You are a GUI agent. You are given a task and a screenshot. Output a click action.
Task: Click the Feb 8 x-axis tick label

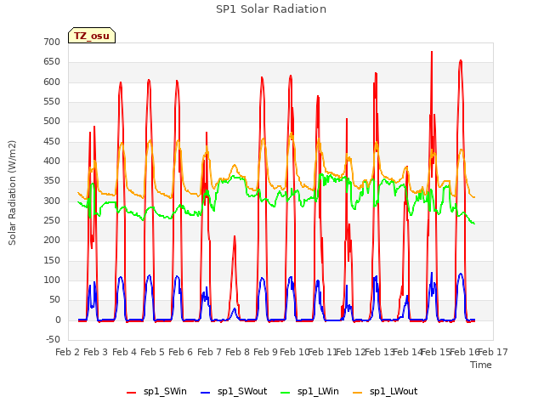click(237, 352)
